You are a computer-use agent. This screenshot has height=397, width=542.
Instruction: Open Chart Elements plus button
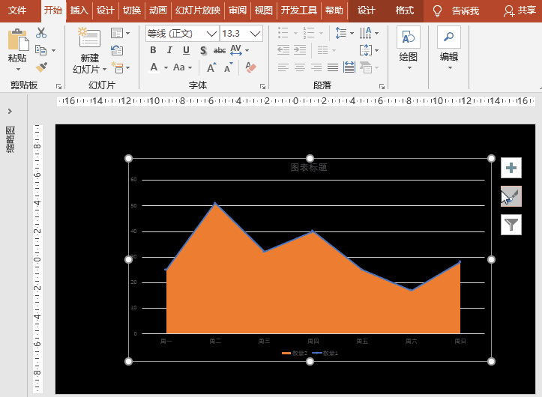[511, 168]
